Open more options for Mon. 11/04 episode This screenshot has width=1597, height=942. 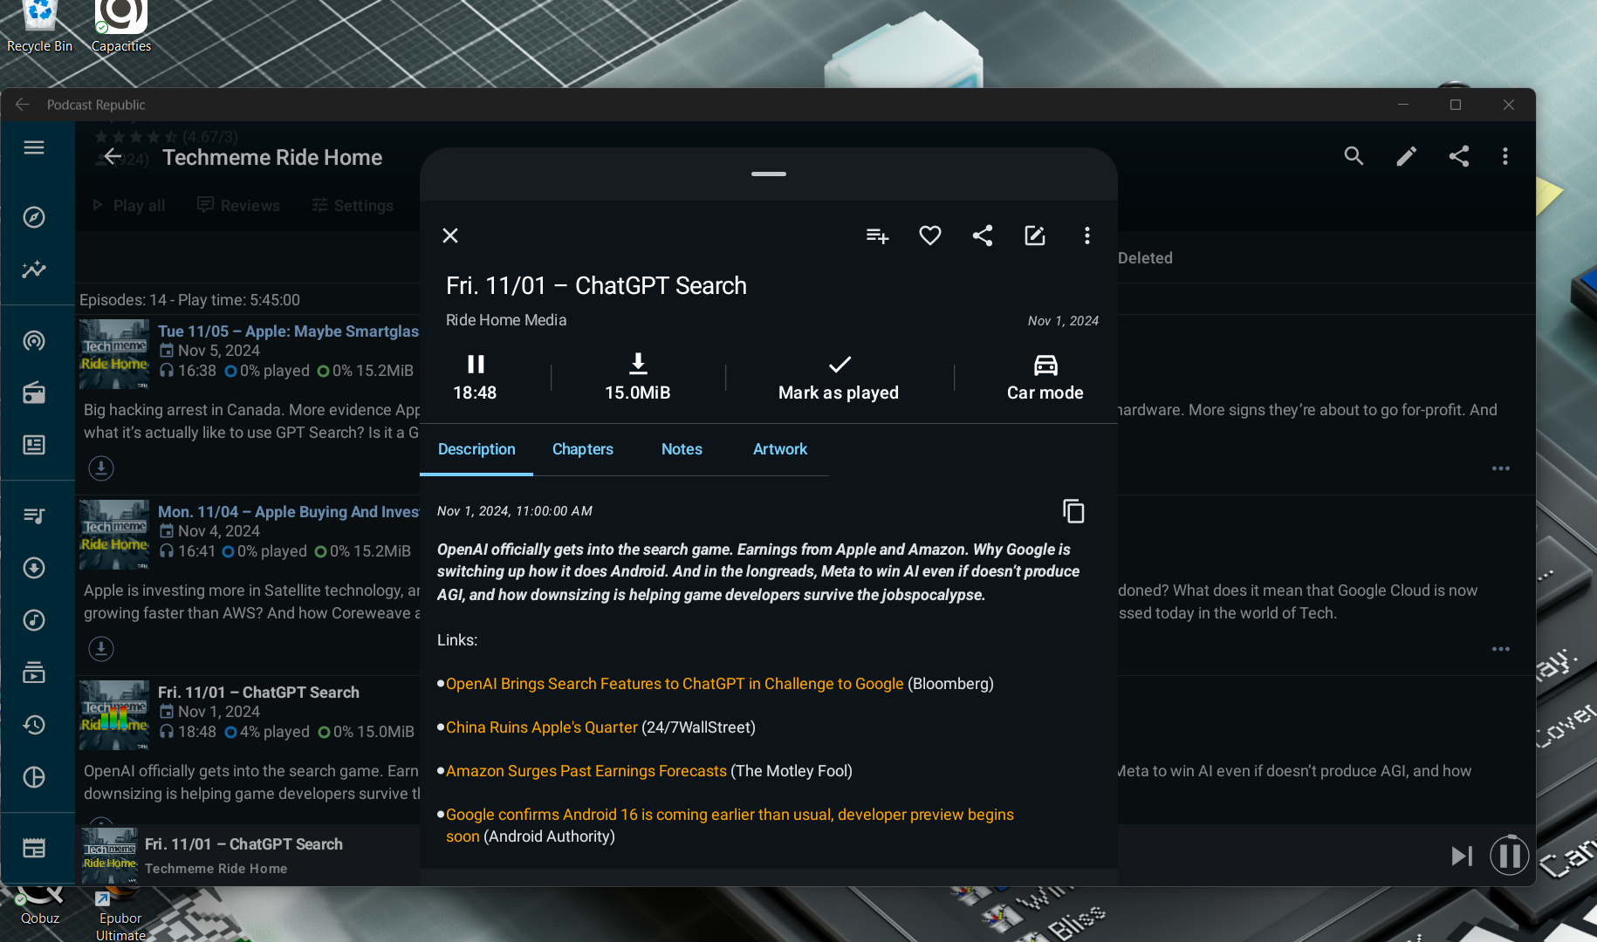[1501, 649]
